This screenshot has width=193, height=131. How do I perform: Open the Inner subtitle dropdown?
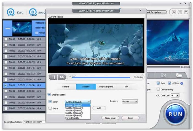pos(78,102)
